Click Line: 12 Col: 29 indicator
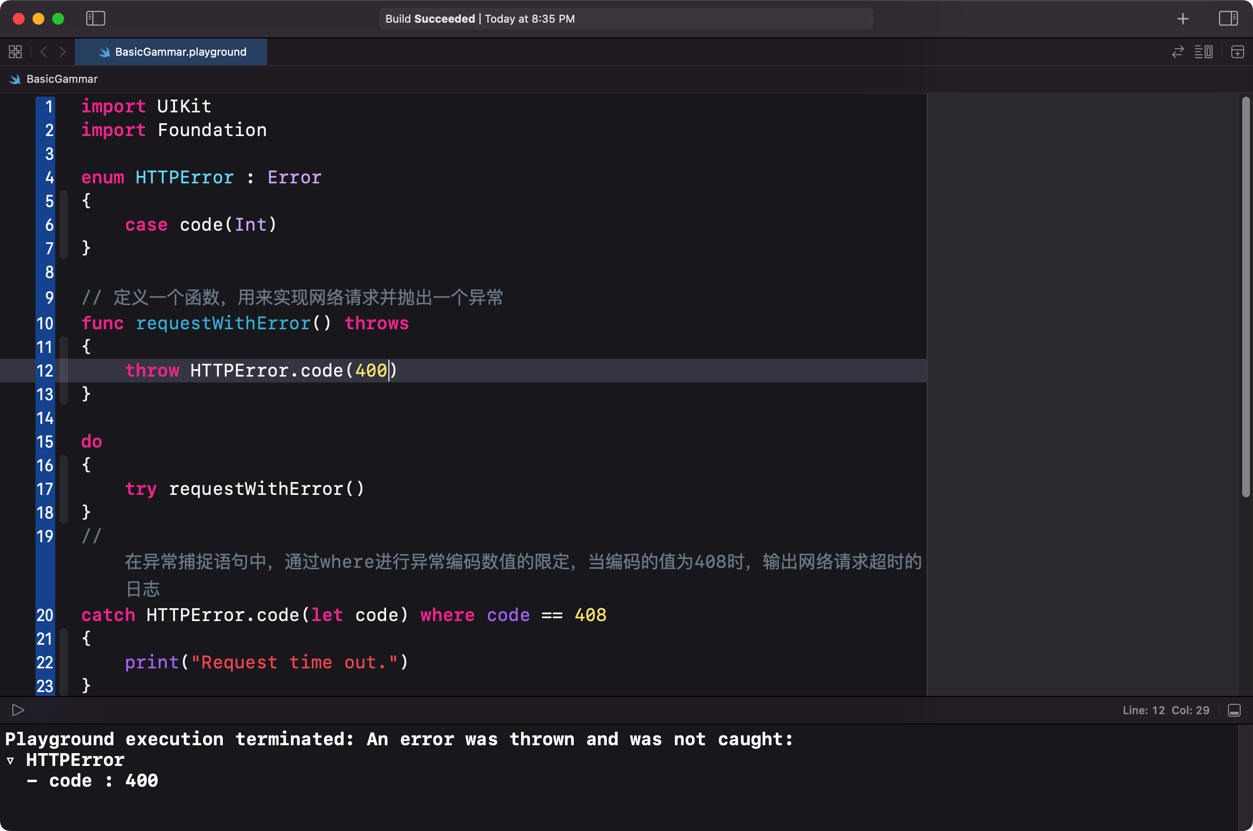 click(x=1166, y=710)
